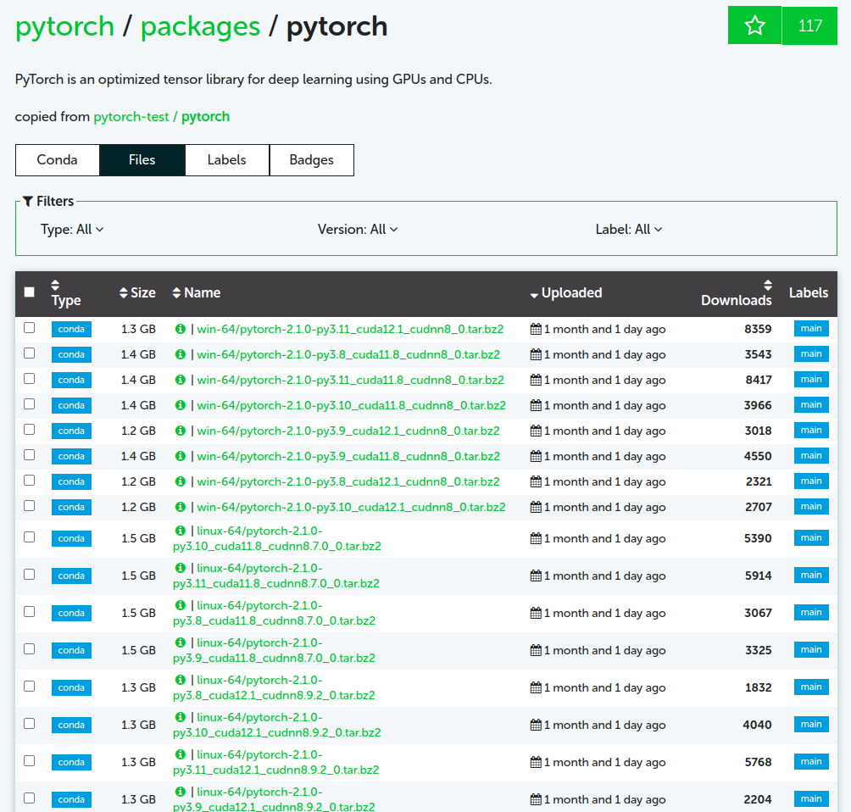Open info icon for win-64 py3.10_cuda12.1 file
The height and width of the screenshot is (812, 851).
pos(181,508)
